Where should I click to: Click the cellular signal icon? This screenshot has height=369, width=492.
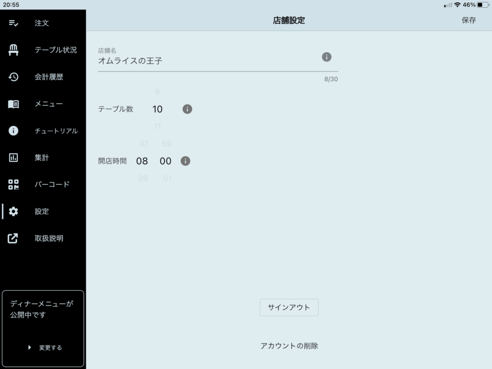(448, 5)
